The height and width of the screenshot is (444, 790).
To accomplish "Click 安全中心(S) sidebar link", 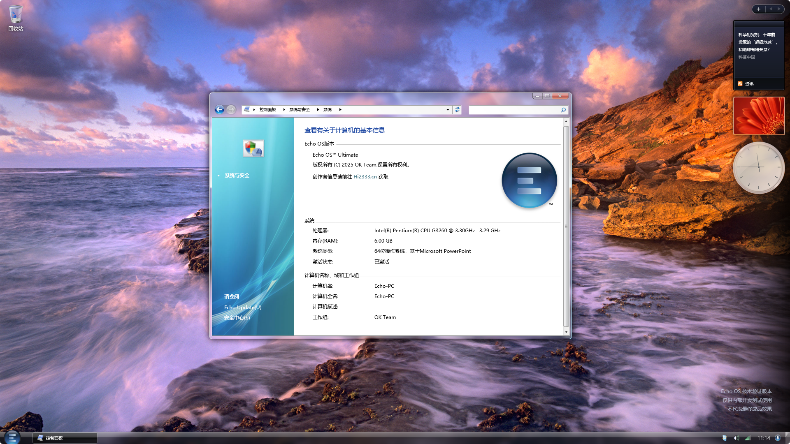I will coord(237,317).
